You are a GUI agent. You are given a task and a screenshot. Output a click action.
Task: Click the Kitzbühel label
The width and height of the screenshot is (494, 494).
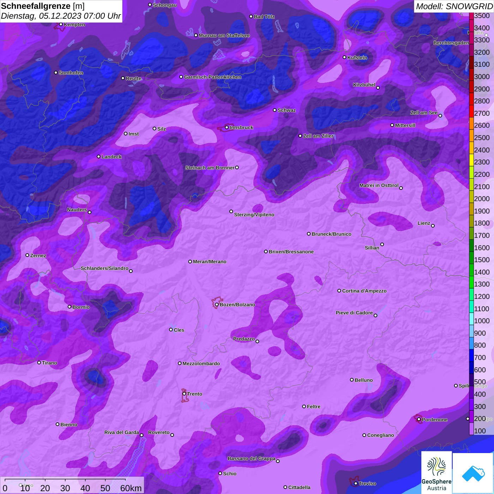364,85
